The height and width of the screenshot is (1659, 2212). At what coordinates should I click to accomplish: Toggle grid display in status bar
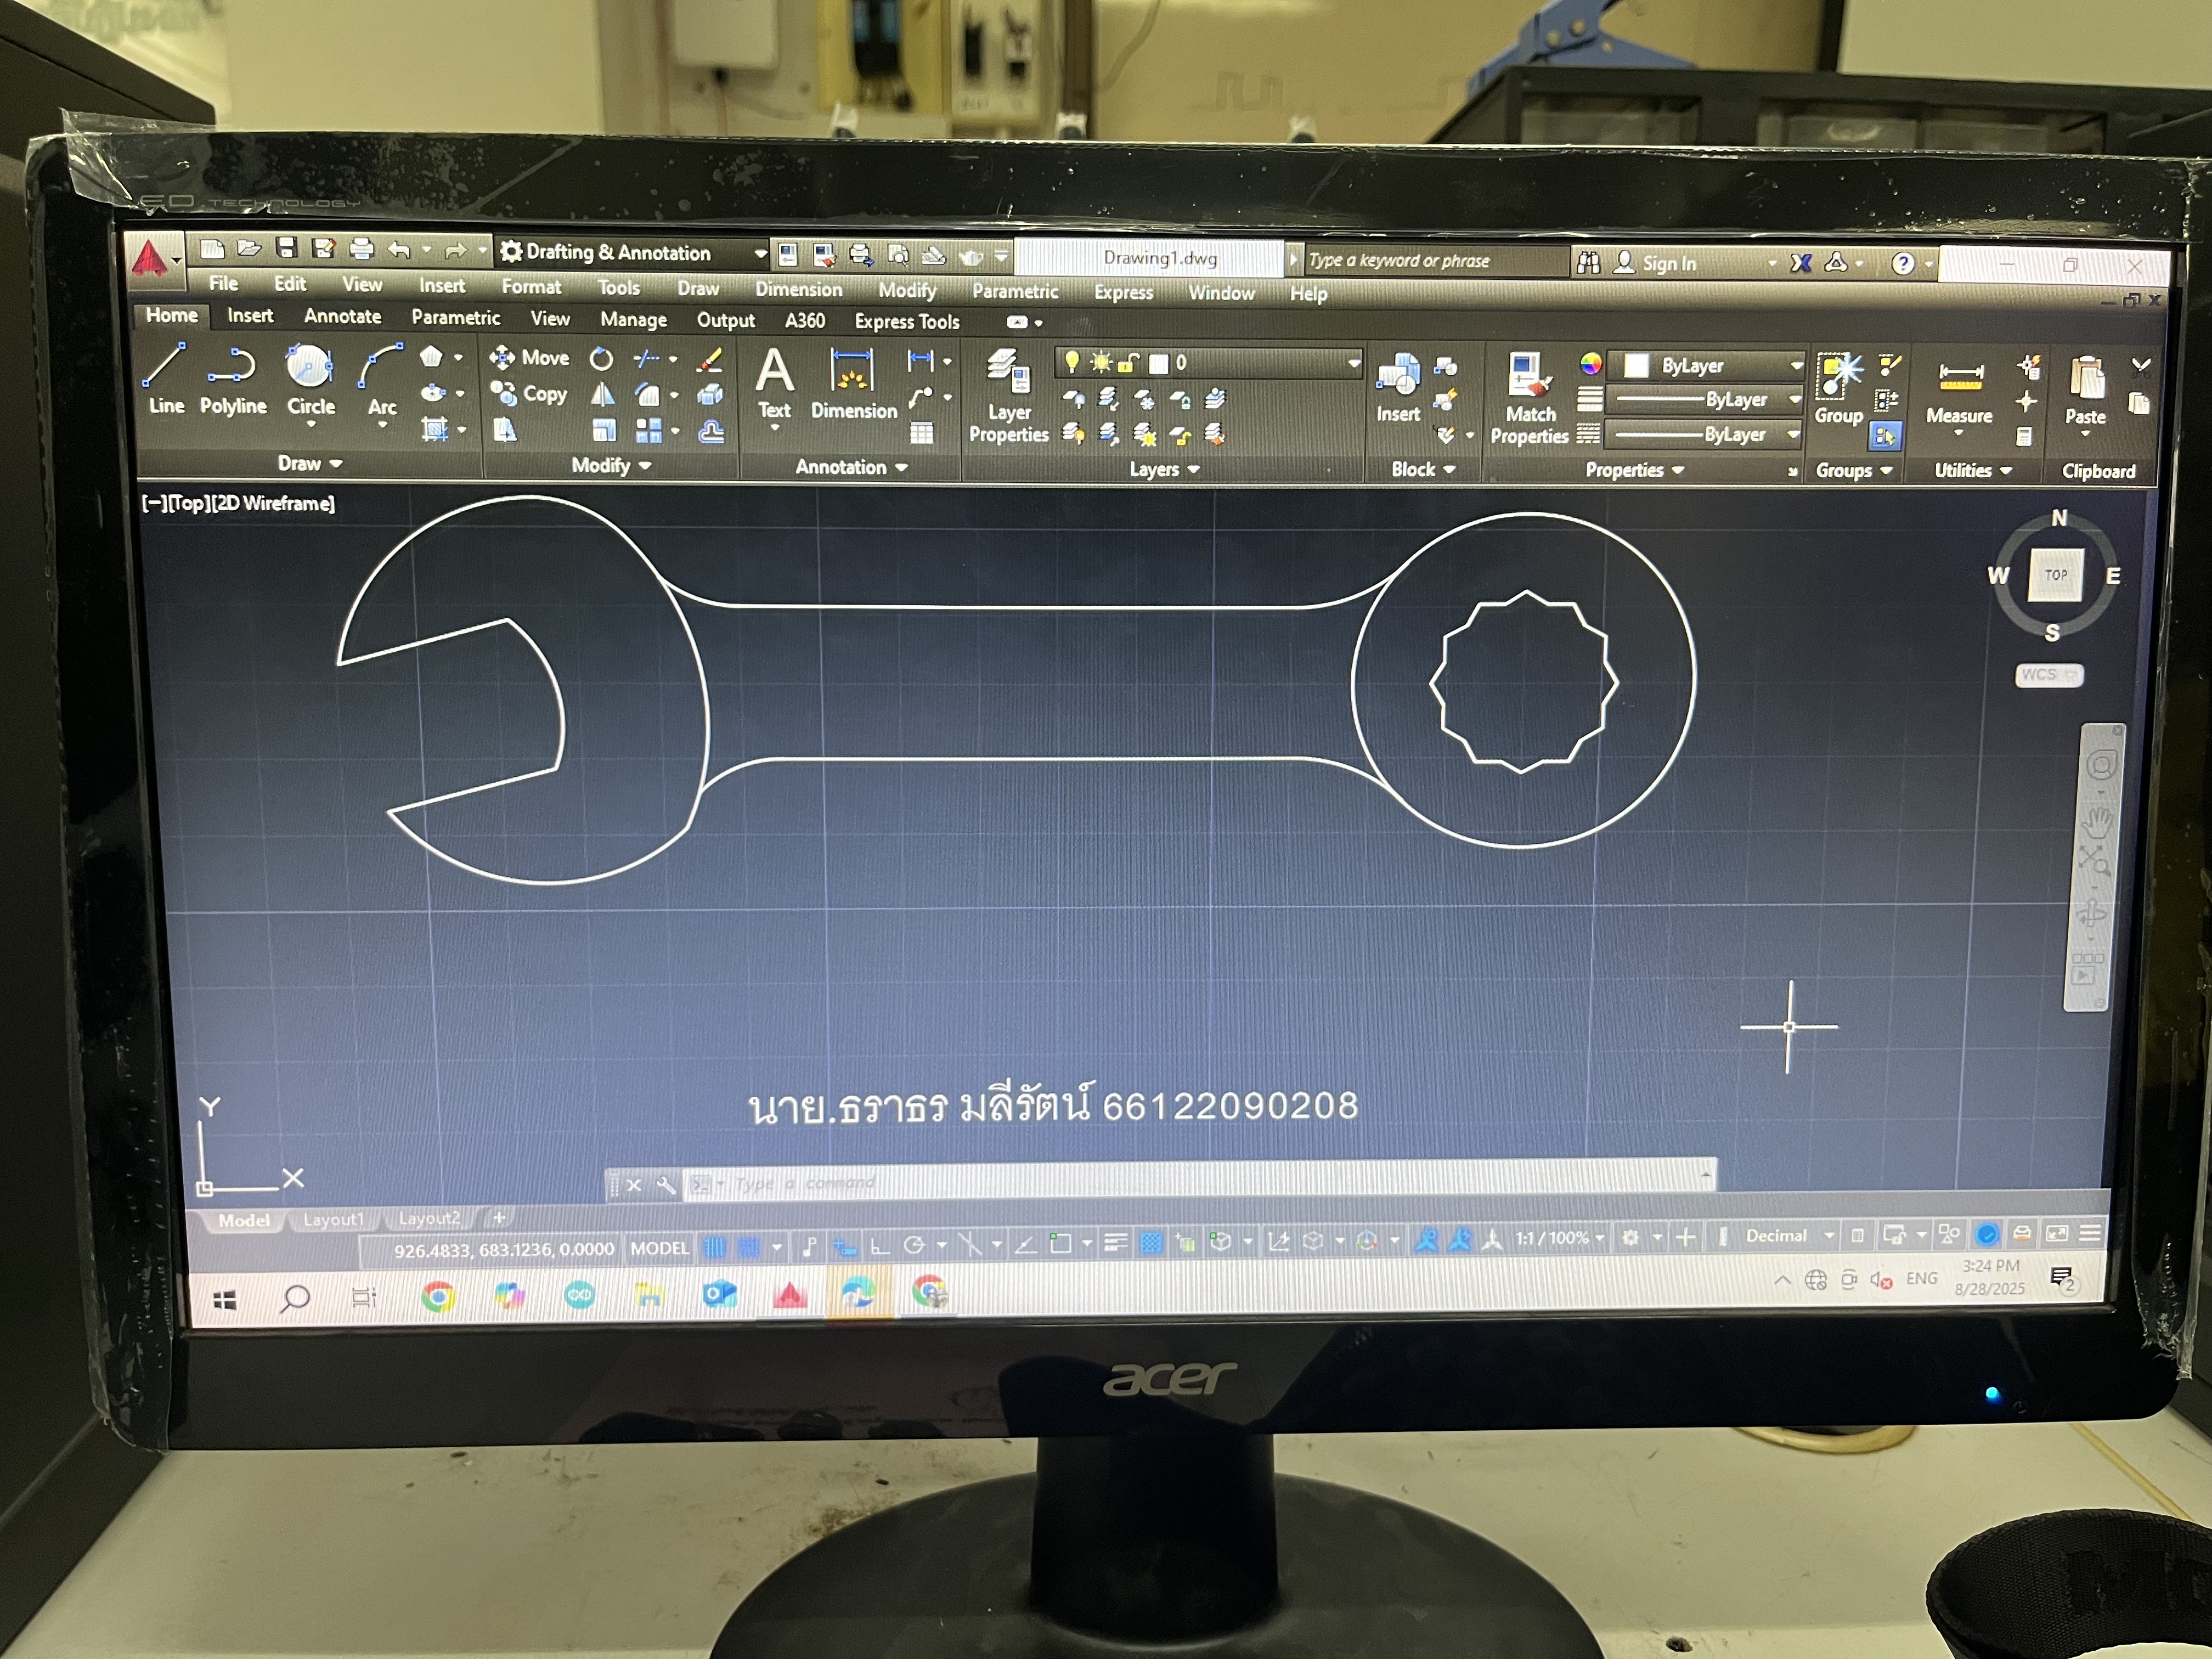click(714, 1246)
